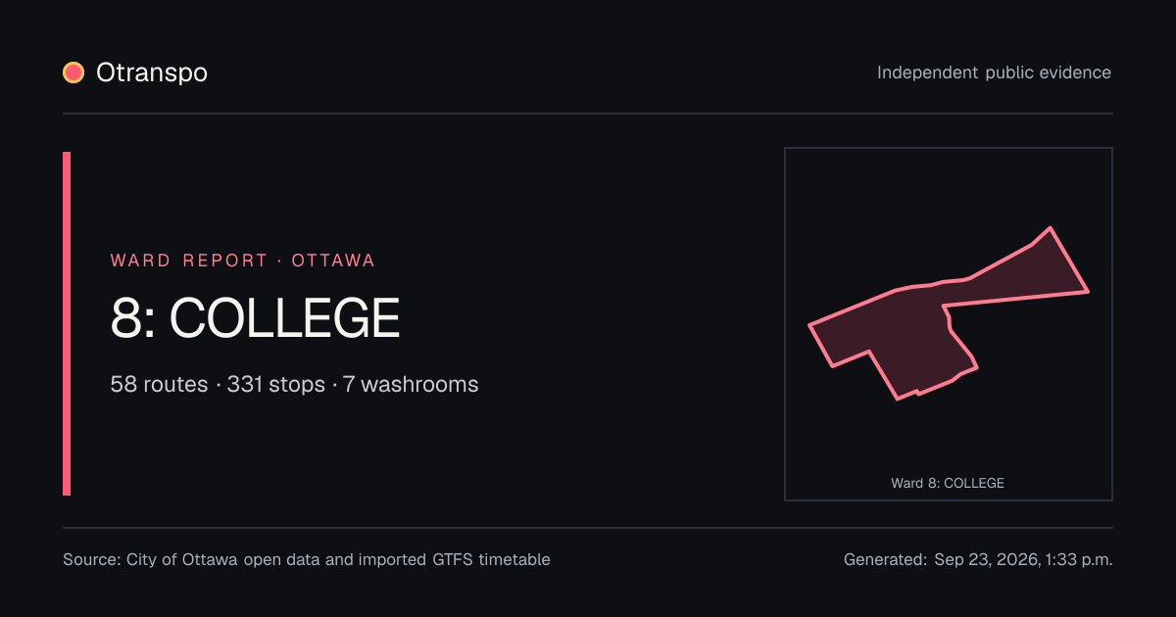Click the pink ward boundary shape
Screen dimensions: 1176x617
pyautogui.click(x=902, y=333)
